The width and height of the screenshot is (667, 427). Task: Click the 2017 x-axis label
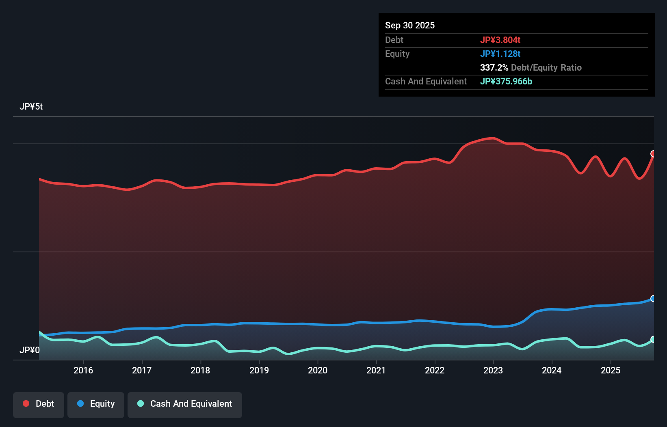pyautogui.click(x=142, y=370)
